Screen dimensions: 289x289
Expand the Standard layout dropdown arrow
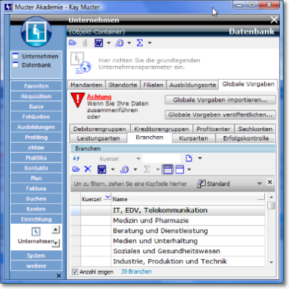[x=259, y=184]
